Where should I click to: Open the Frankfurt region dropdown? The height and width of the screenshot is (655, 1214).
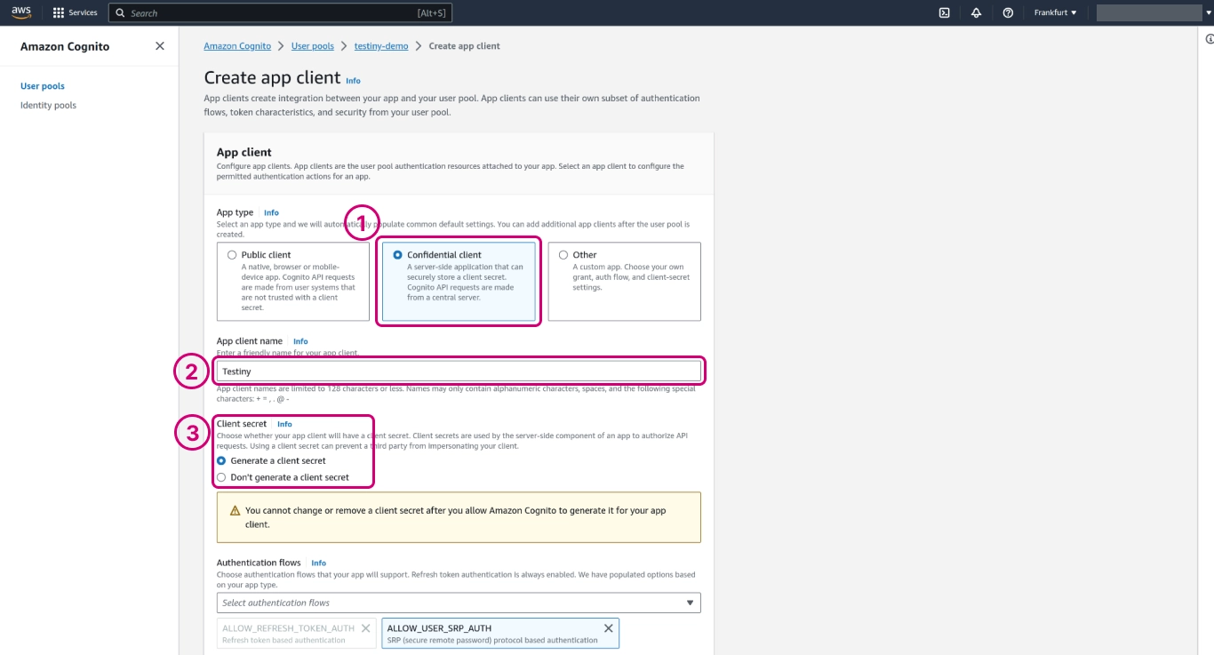click(x=1055, y=13)
